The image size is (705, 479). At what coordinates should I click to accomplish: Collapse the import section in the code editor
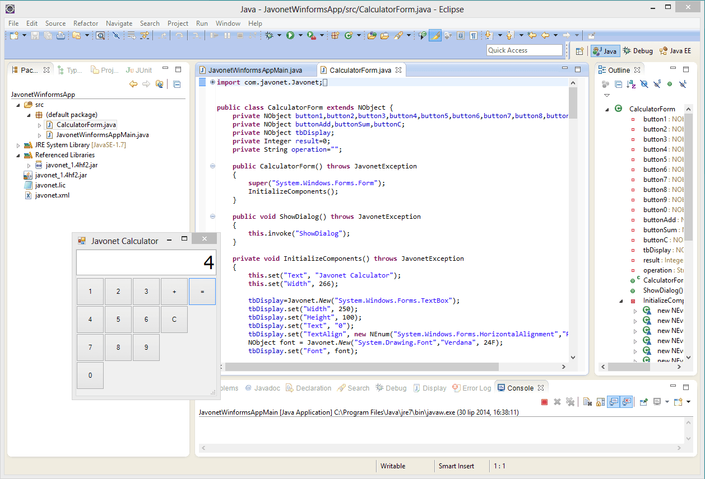click(212, 82)
